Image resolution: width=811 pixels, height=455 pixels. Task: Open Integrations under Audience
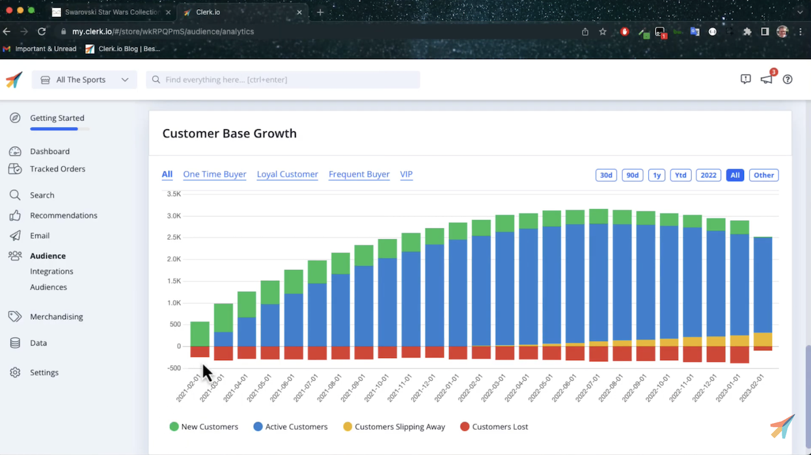pos(51,271)
